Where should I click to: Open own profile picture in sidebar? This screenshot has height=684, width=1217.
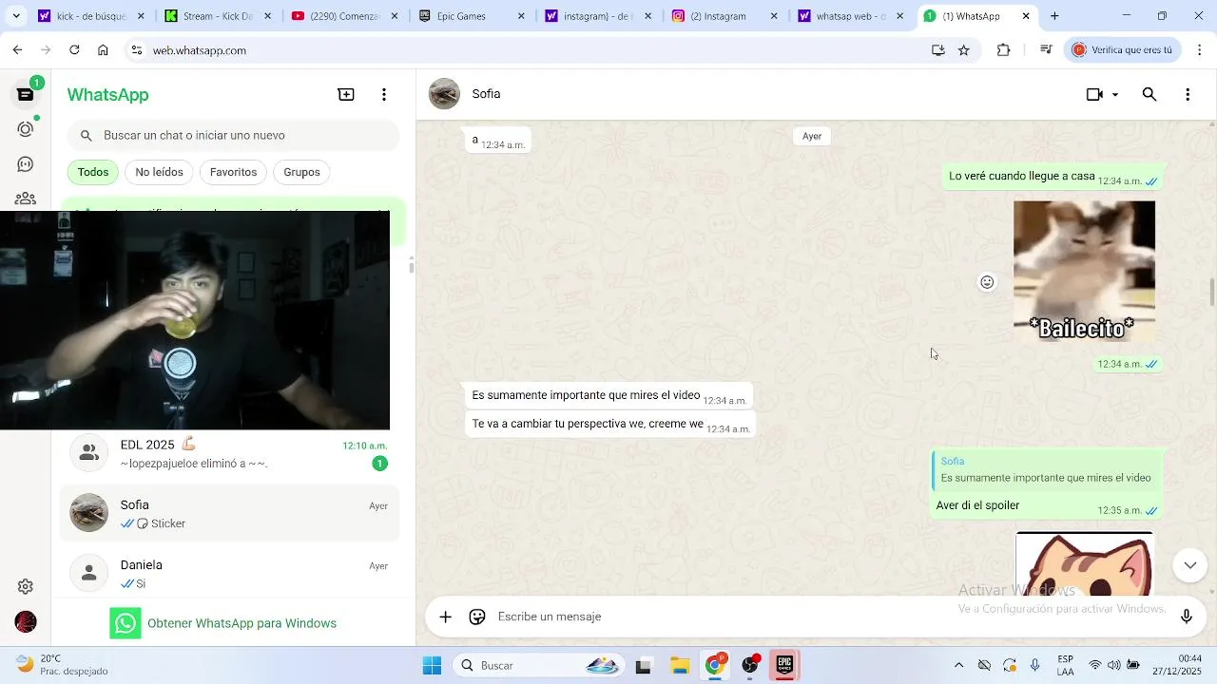click(x=26, y=622)
